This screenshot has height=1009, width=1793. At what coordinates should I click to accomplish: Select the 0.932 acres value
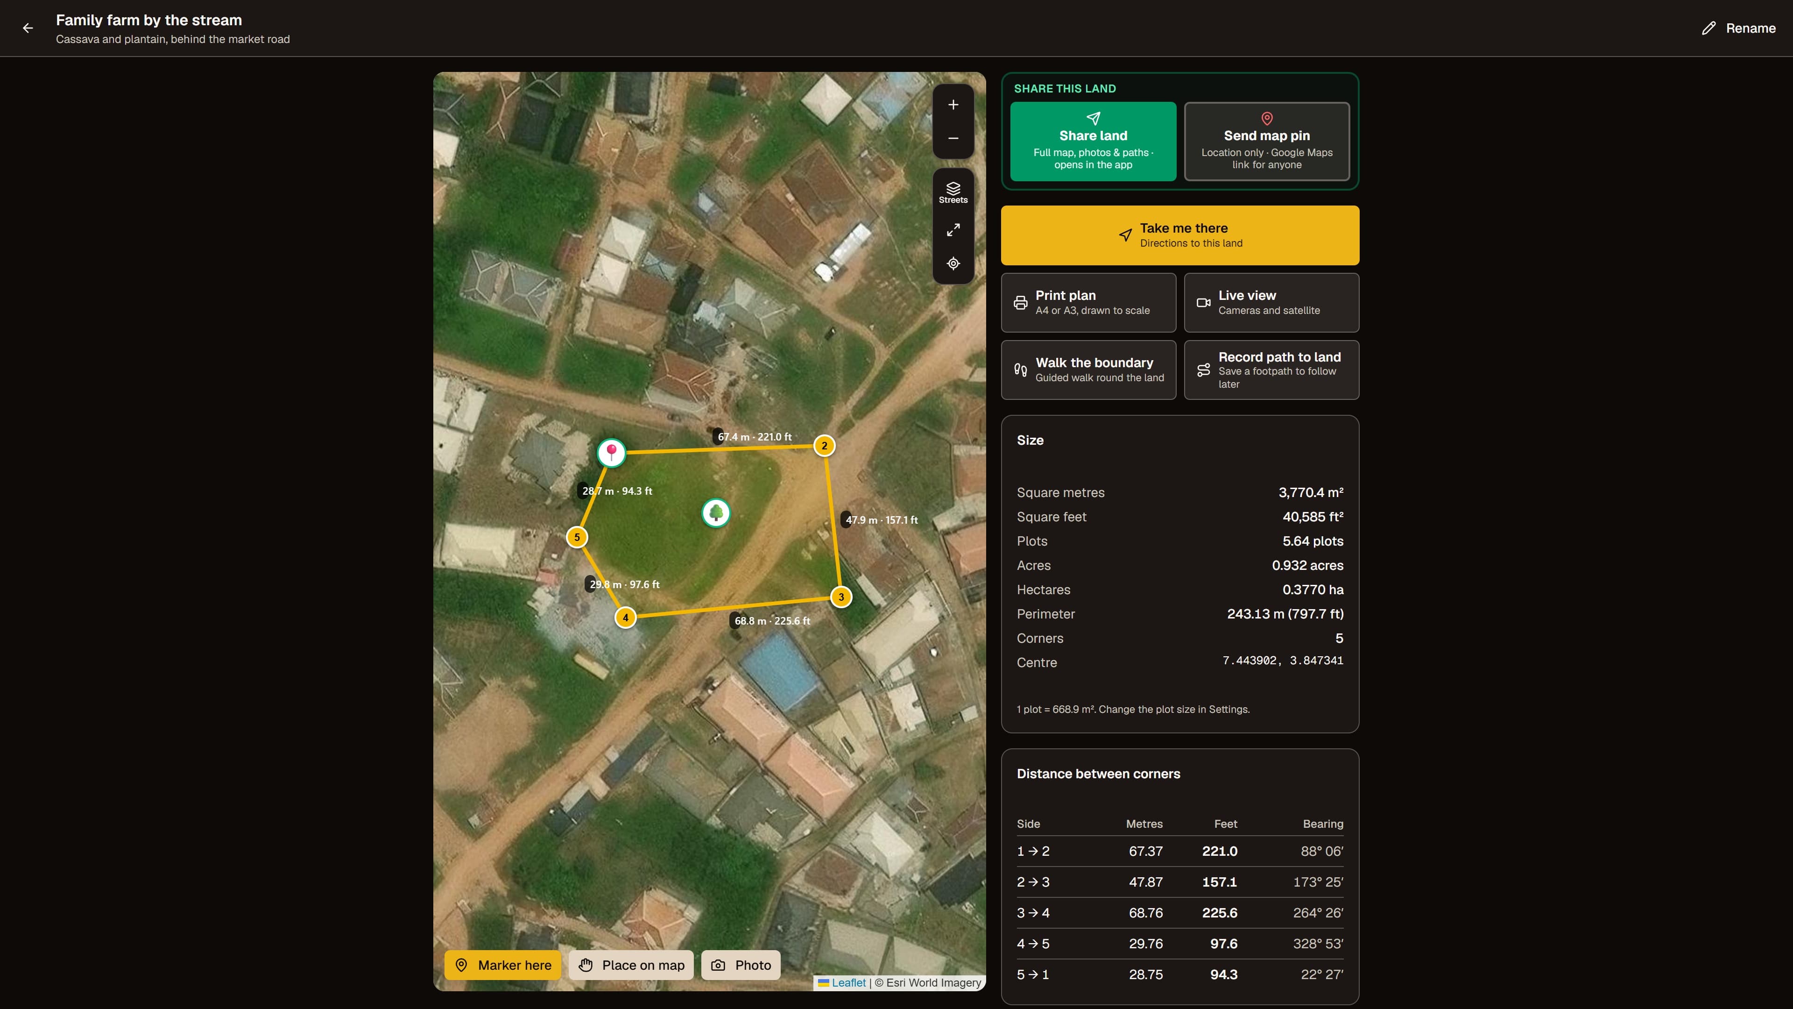1307,565
